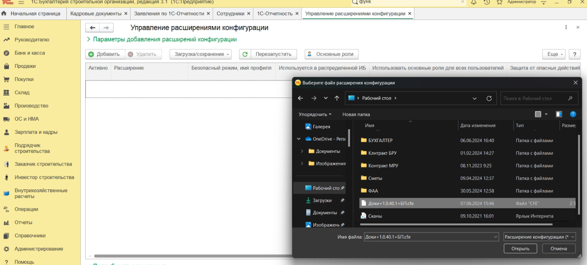The height and width of the screenshot is (265, 587).
Task: Close the Управление расширениями конфигурации tab
Action: (x=410, y=13)
